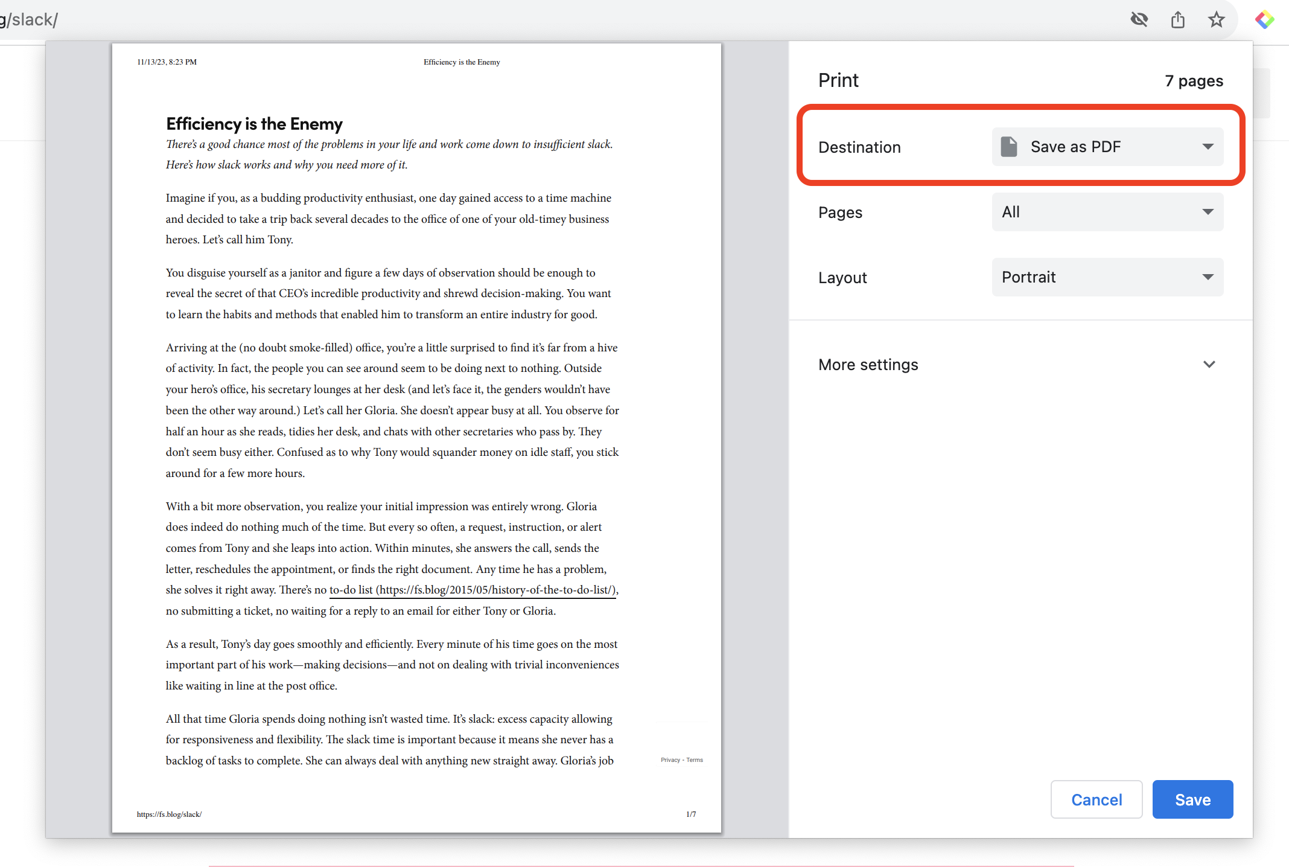Click the share page icon in address bar
The width and height of the screenshot is (1289, 867).
(1177, 19)
